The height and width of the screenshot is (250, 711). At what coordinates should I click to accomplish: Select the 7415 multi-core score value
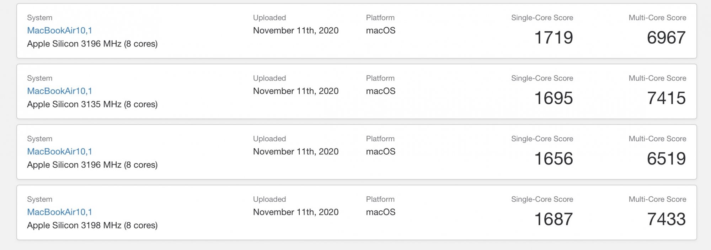point(666,98)
